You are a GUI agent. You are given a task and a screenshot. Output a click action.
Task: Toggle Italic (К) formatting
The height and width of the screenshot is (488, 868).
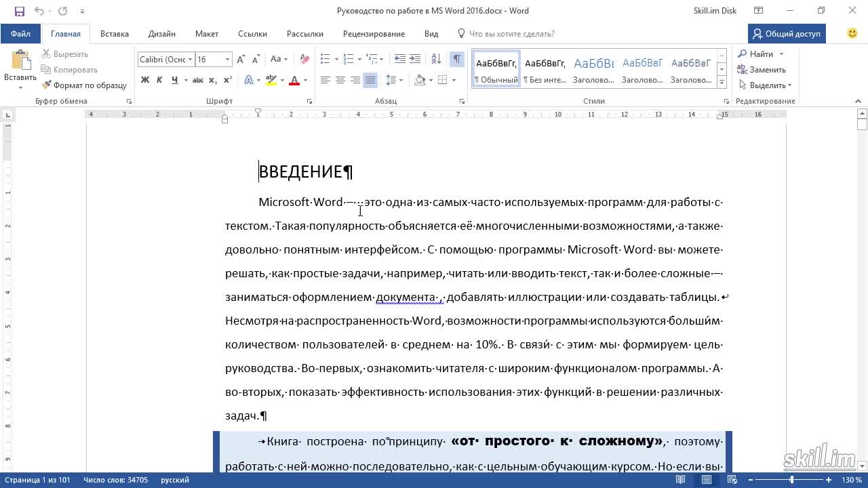tap(159, 80)
